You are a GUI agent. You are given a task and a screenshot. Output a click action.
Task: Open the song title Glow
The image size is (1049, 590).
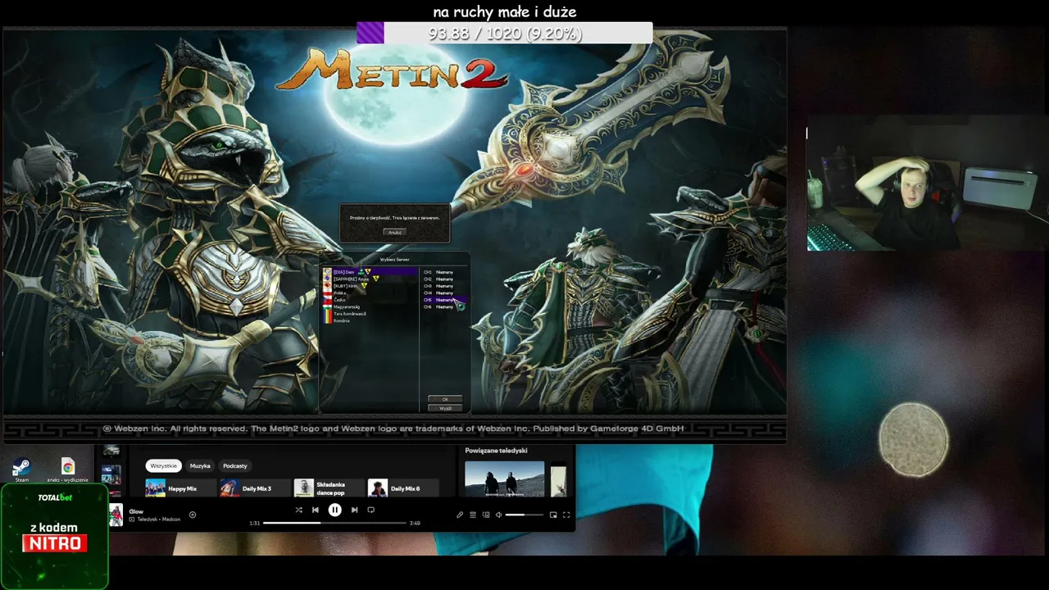(x=136, y=511)
